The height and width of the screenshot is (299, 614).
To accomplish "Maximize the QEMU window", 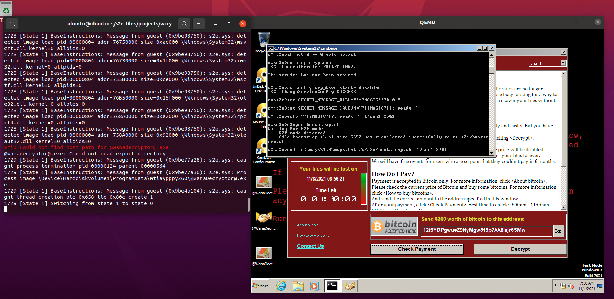I will point(586,22).
